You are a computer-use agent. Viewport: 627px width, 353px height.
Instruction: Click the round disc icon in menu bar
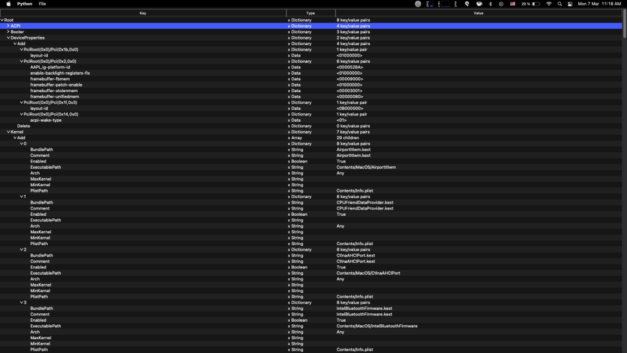point(418,4)
